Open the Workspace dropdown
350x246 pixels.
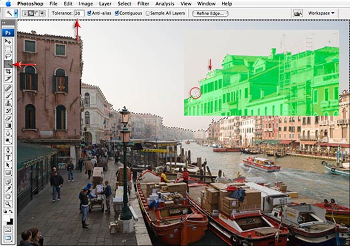click(x=321, y=13)
